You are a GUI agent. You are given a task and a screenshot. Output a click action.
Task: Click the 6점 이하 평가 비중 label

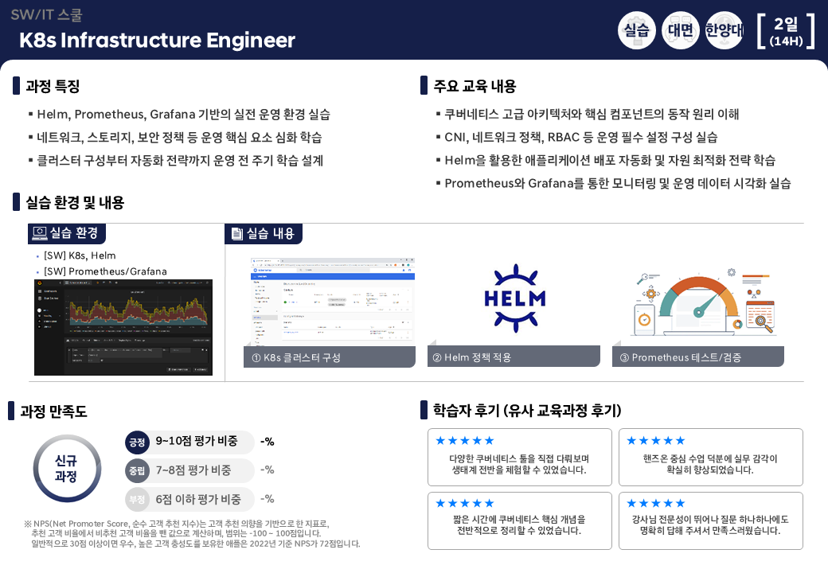[x=198, y=499]
